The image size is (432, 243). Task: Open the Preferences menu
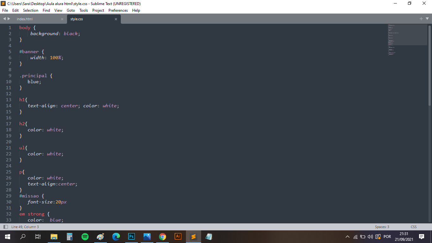118,10
